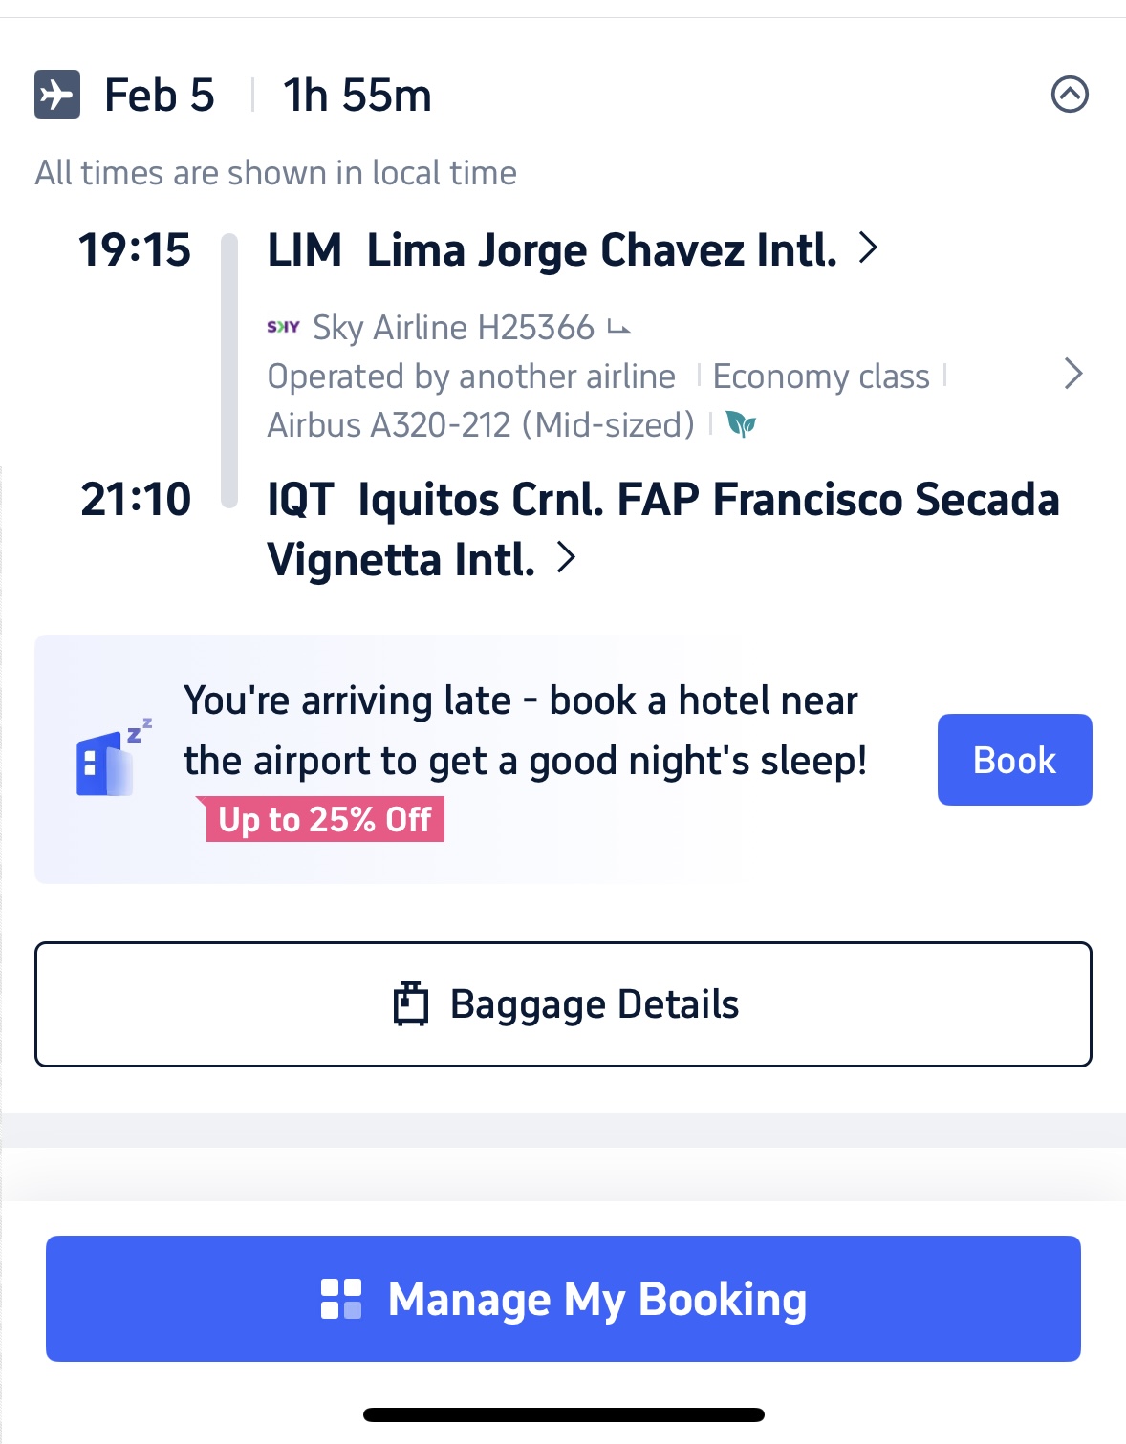
Task: Open Manage My Booking
Action: click(x=563, y=1299)
